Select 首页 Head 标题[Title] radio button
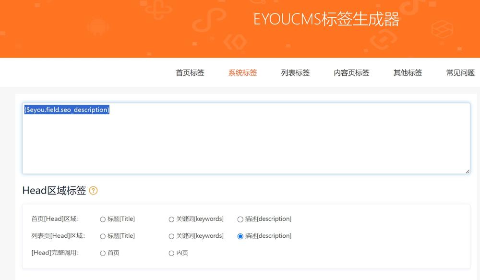The width and height of the screenshot is (480, 280). coord(103,219)
